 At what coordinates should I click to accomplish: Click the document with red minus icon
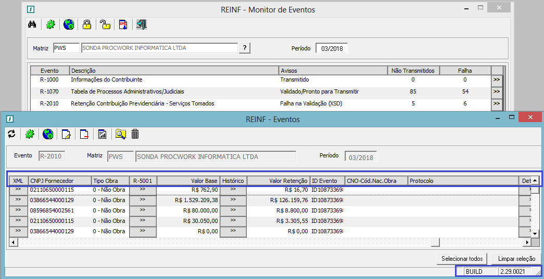coord(84,135)
